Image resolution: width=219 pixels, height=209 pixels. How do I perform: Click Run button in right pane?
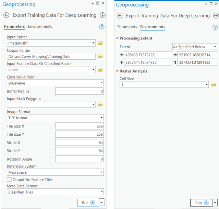pyautogui.click(x=201, y=203)
